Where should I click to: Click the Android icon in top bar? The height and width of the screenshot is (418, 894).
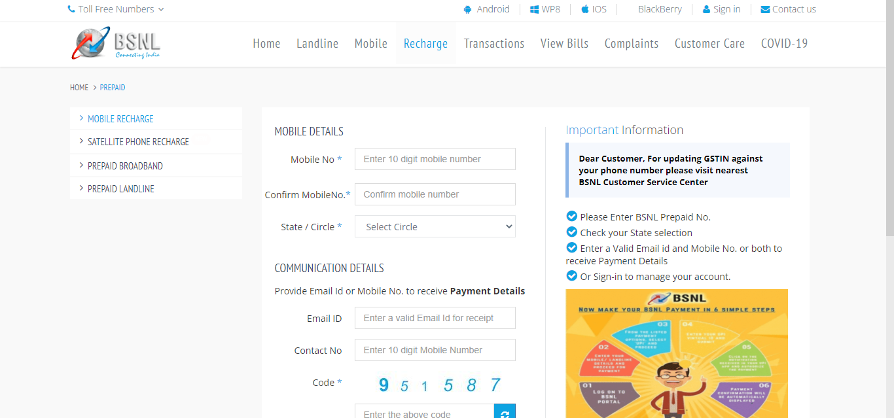pyautogui.click(x=467, y=9)
